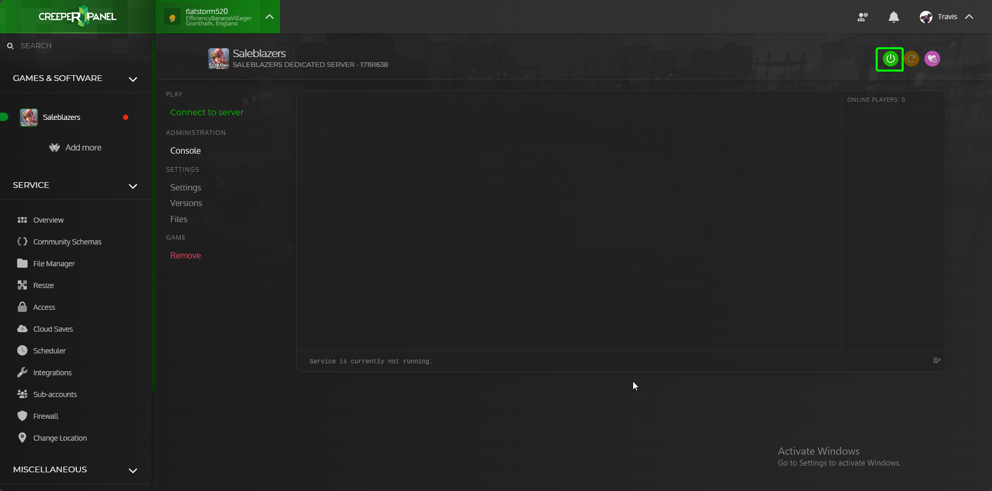Click the pink heart icon
The height and width of the screenshot is (491, 992).
(x=932, y=59)
